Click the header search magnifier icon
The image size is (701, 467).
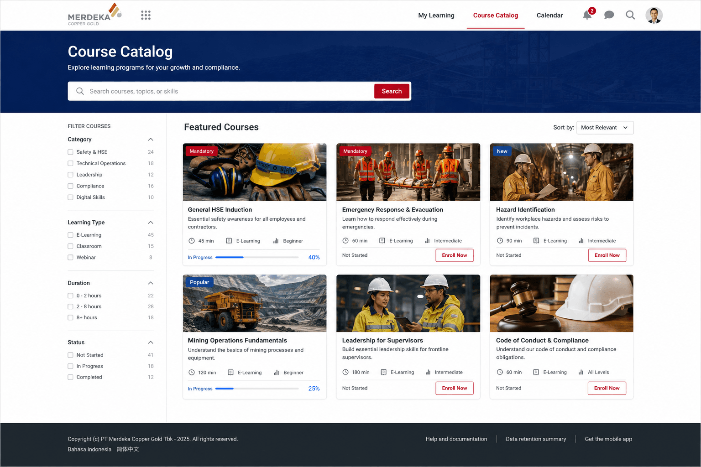[x=630, y=15]
